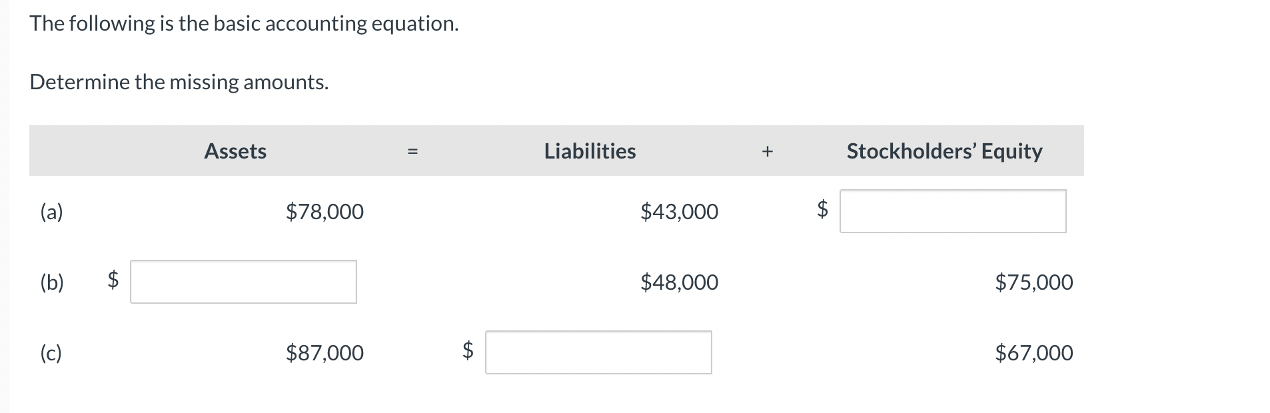
Task: Select the Stockholders' Equity column header
Action: (x=944, y=151)
